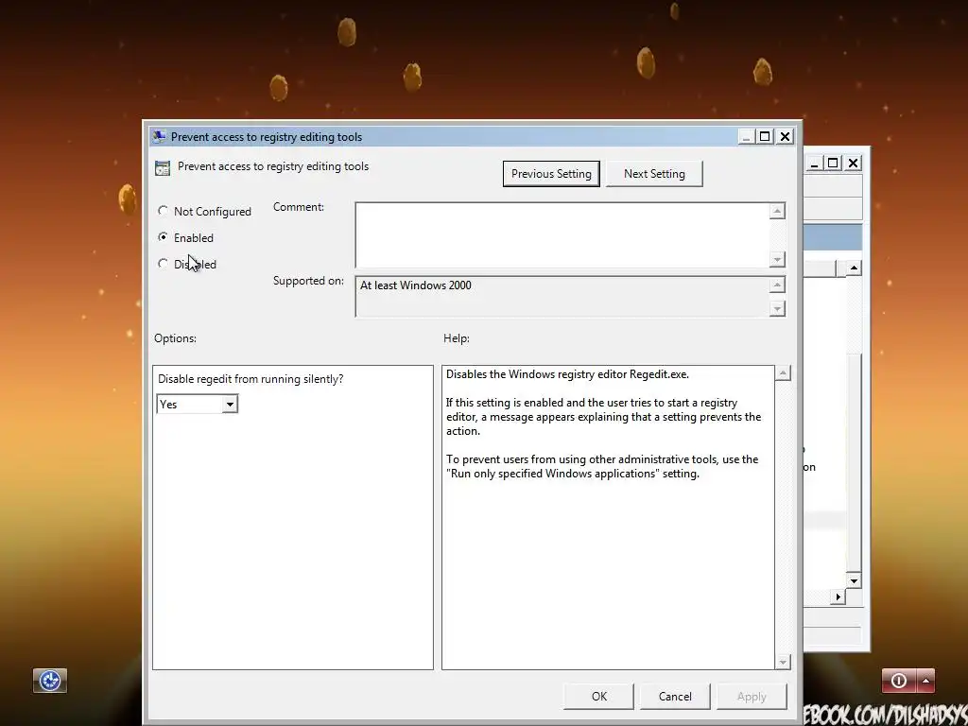Image resolution: width=968 pixels, height=726 pixels.
Task: Confirm with the OK button
Action: click(598, 697)
